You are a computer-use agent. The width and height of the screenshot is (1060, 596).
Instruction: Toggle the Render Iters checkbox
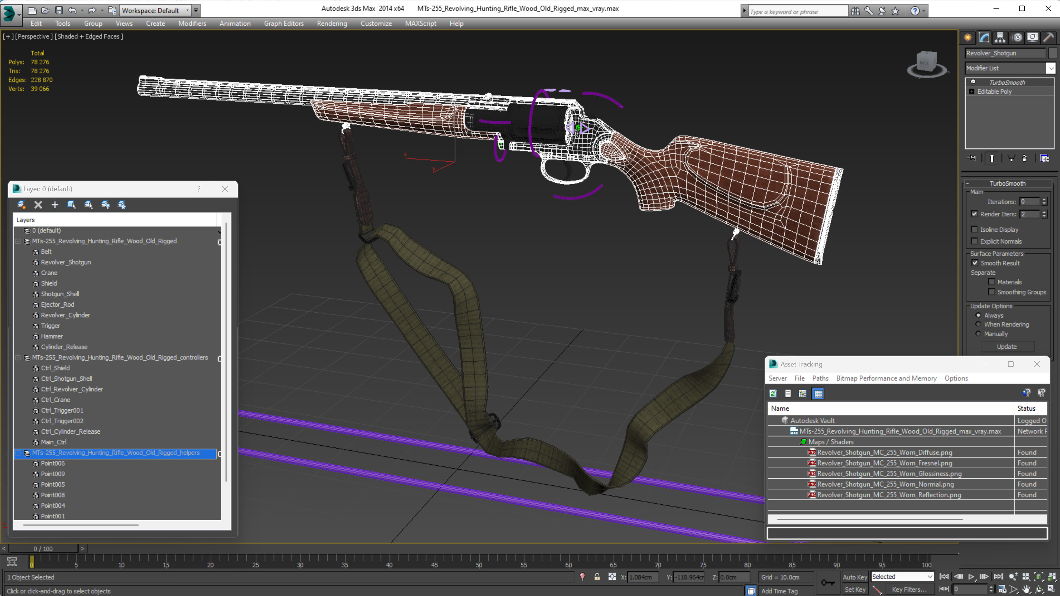974,214
